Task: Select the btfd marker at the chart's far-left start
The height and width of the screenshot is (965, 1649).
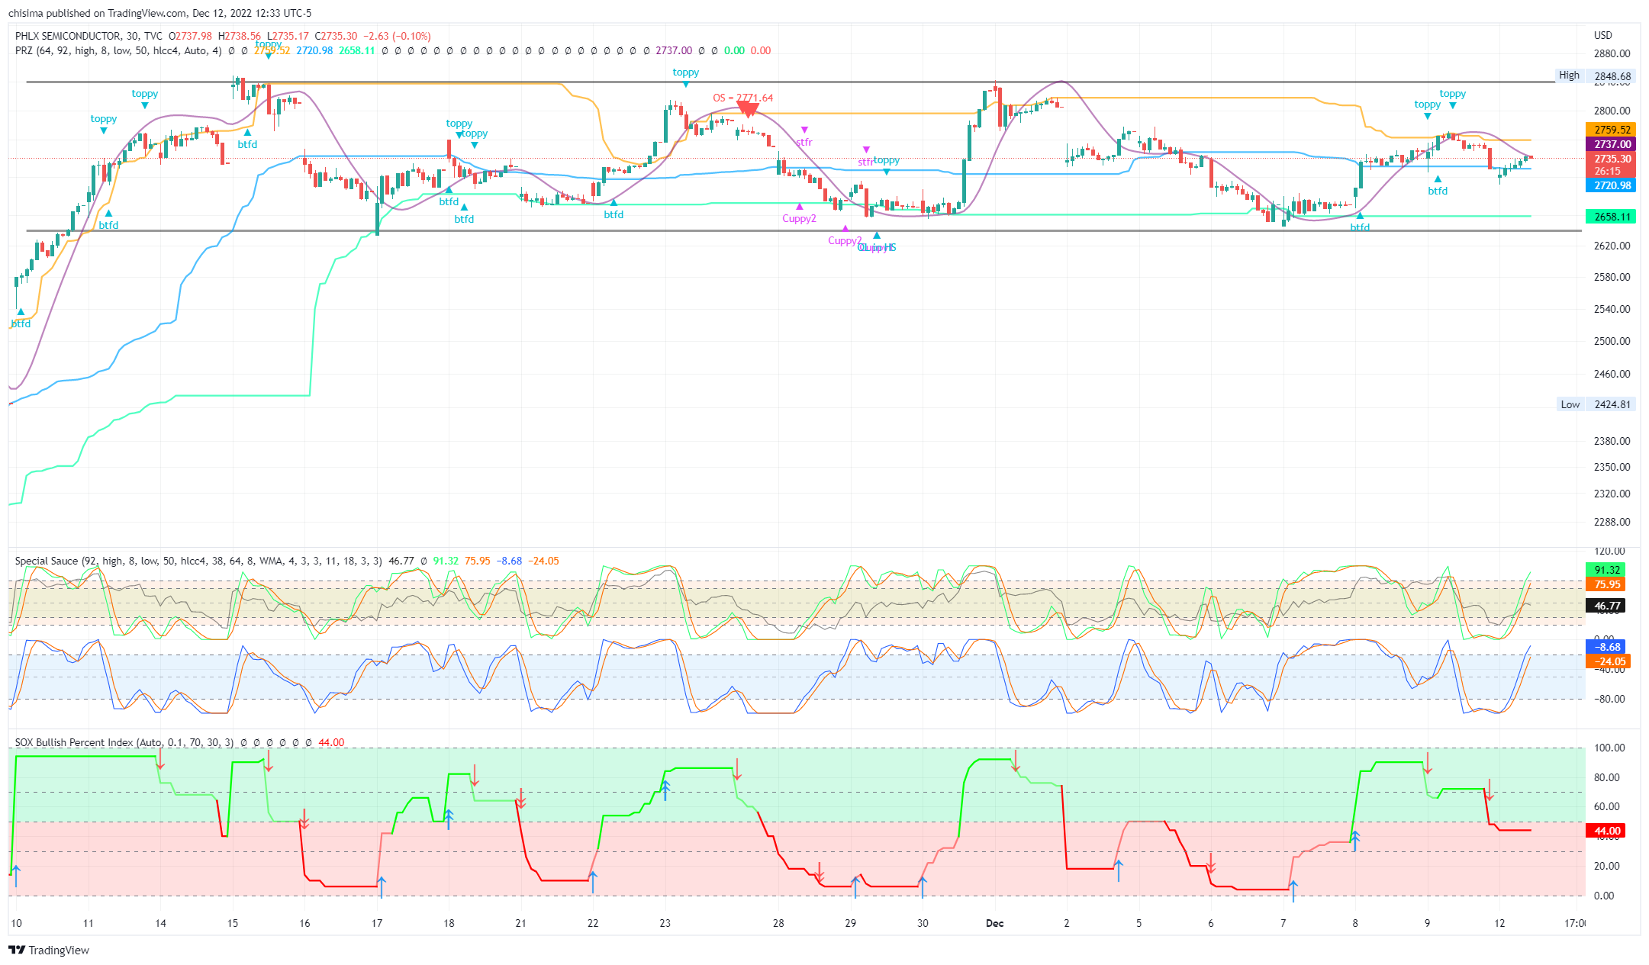Action: pos(21,312)
